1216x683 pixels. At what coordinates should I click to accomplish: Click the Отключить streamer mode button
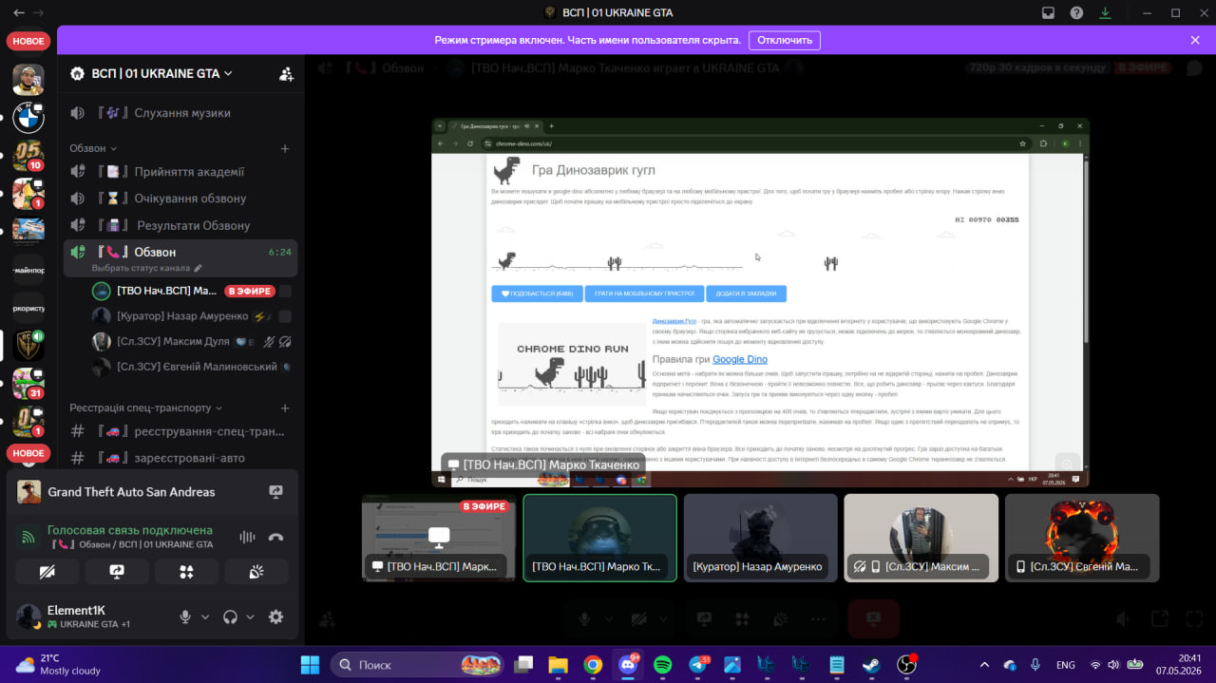pos(784,40)
